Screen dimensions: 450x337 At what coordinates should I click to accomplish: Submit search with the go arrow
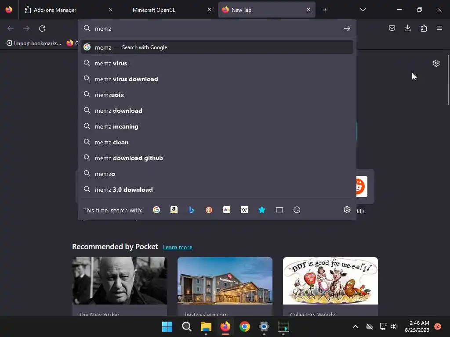[347, 29]
